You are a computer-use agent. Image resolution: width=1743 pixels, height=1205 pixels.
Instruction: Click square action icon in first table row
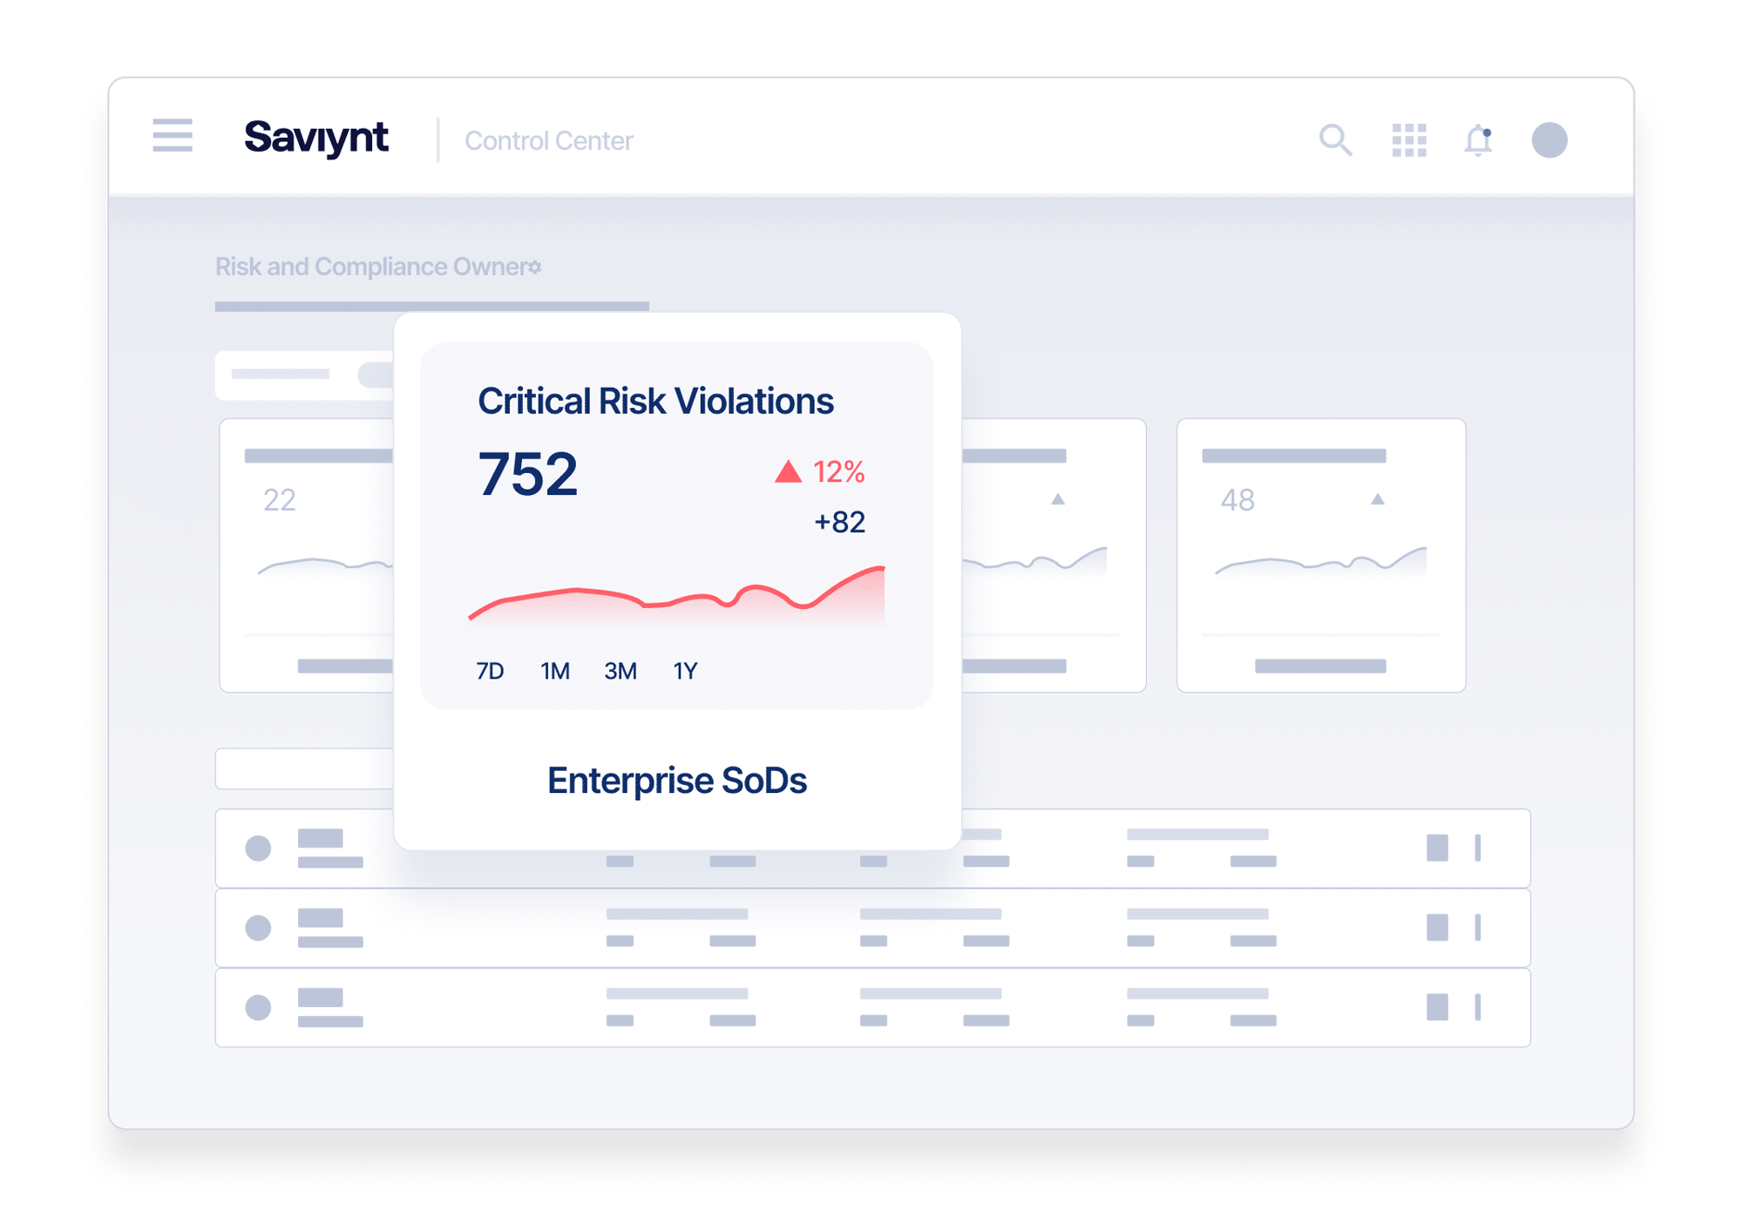coord(1437,848)
